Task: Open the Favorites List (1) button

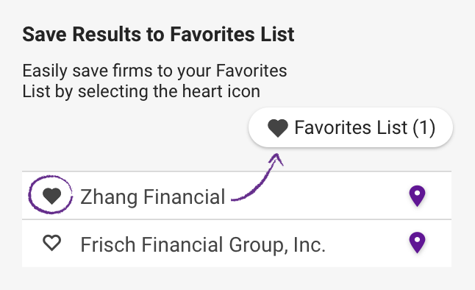Action: pos(351,127)
